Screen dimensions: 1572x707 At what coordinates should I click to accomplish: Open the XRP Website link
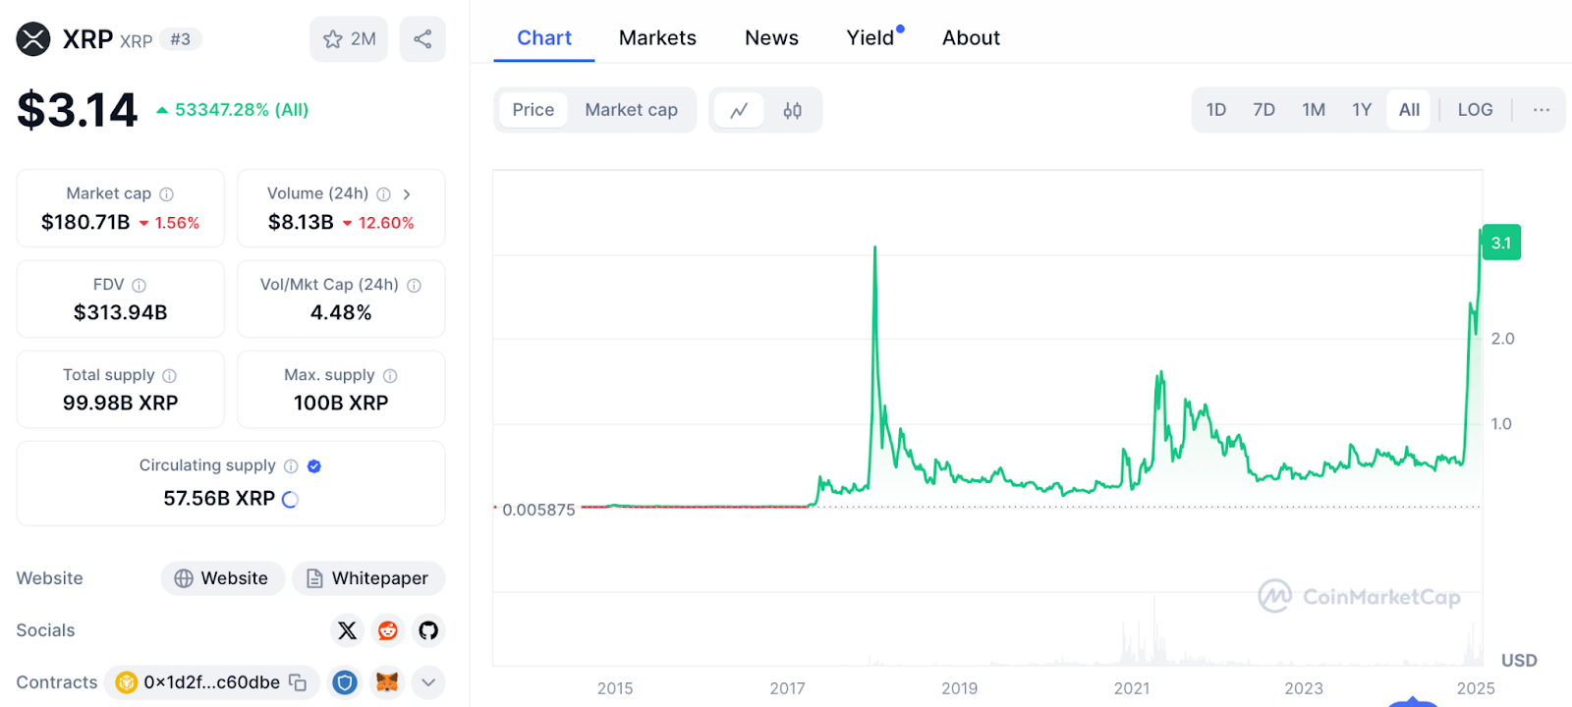(x=223, y=578)
